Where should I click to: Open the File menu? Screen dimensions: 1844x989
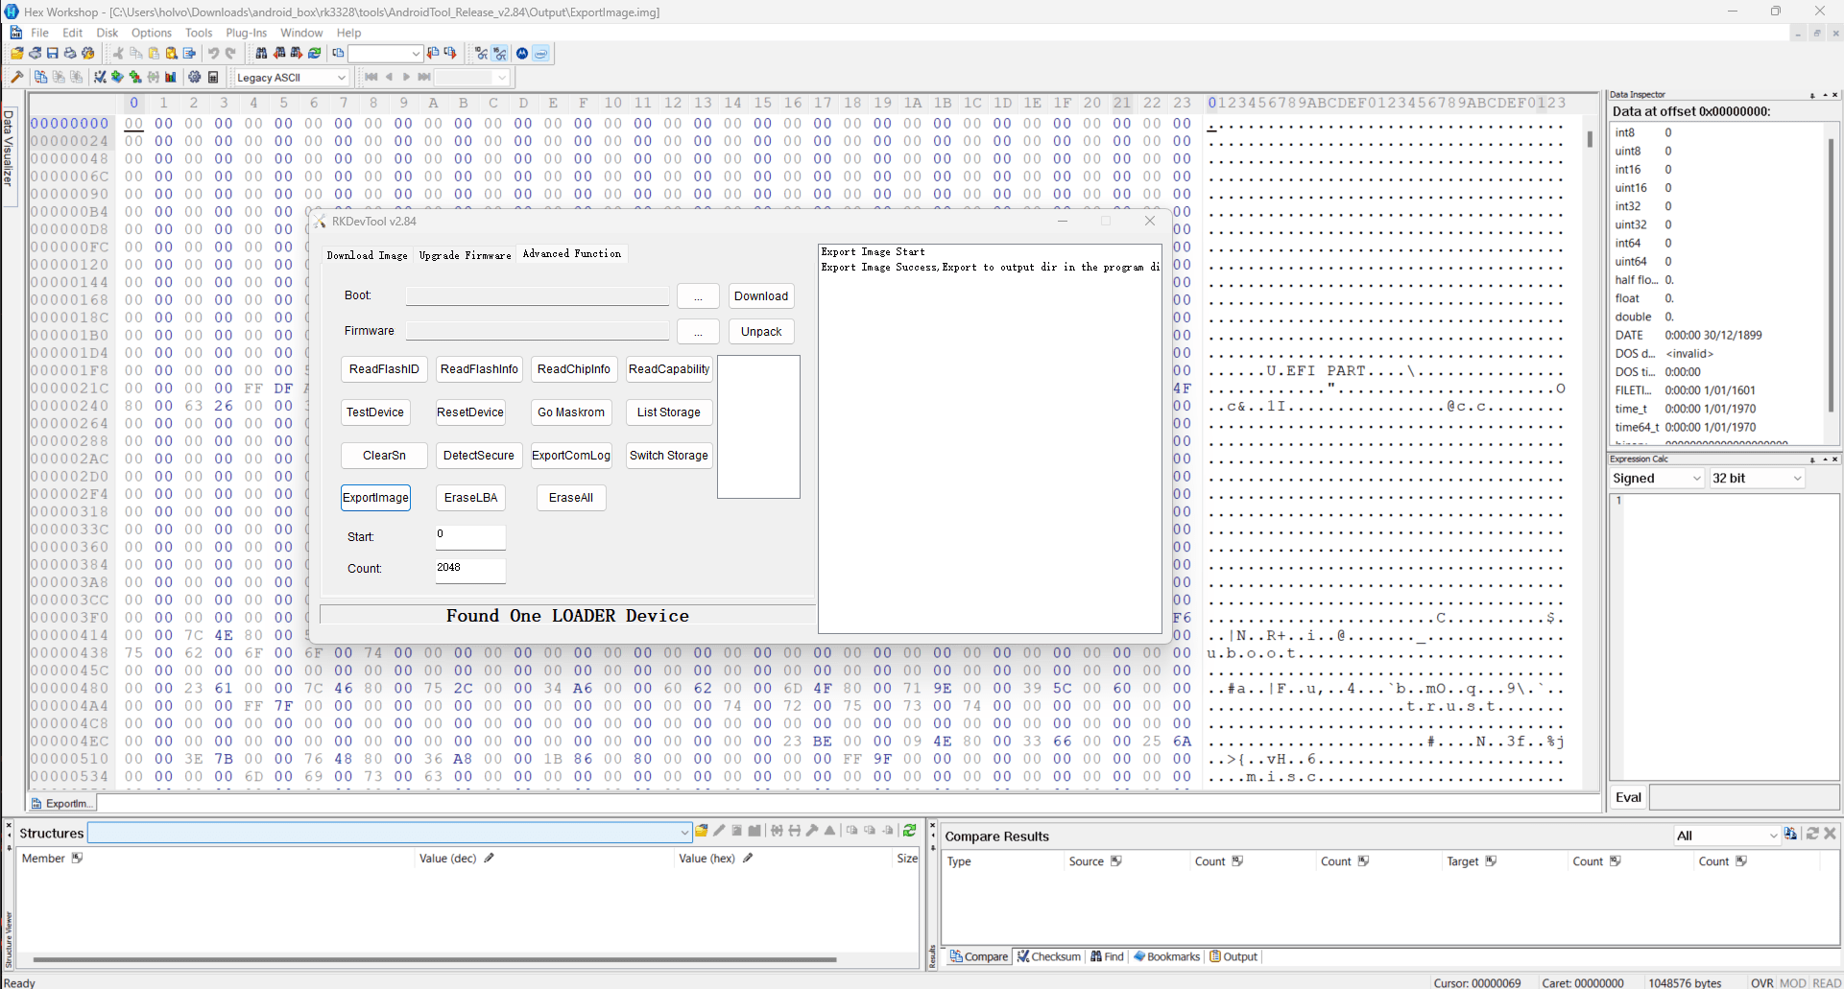pos(39,33)
